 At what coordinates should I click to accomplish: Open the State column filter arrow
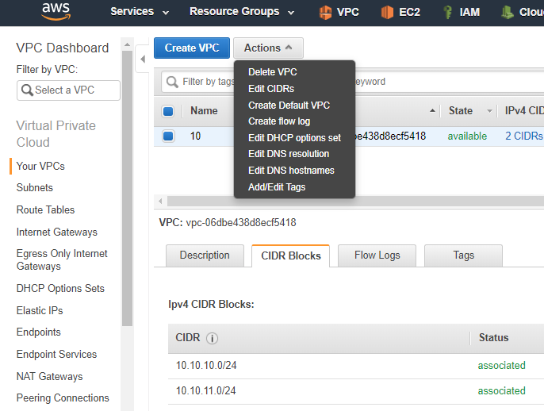489,111
